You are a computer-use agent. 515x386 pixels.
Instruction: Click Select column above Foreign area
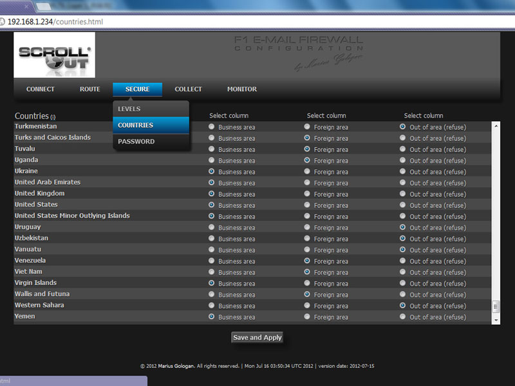[x=326, y=116]
